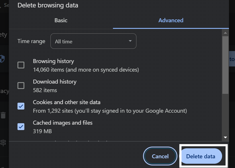Image resolution: width=235 pixels, height=168 pixels.
Task: Click the trash can icon at left
Action: (x=3, y=115)
